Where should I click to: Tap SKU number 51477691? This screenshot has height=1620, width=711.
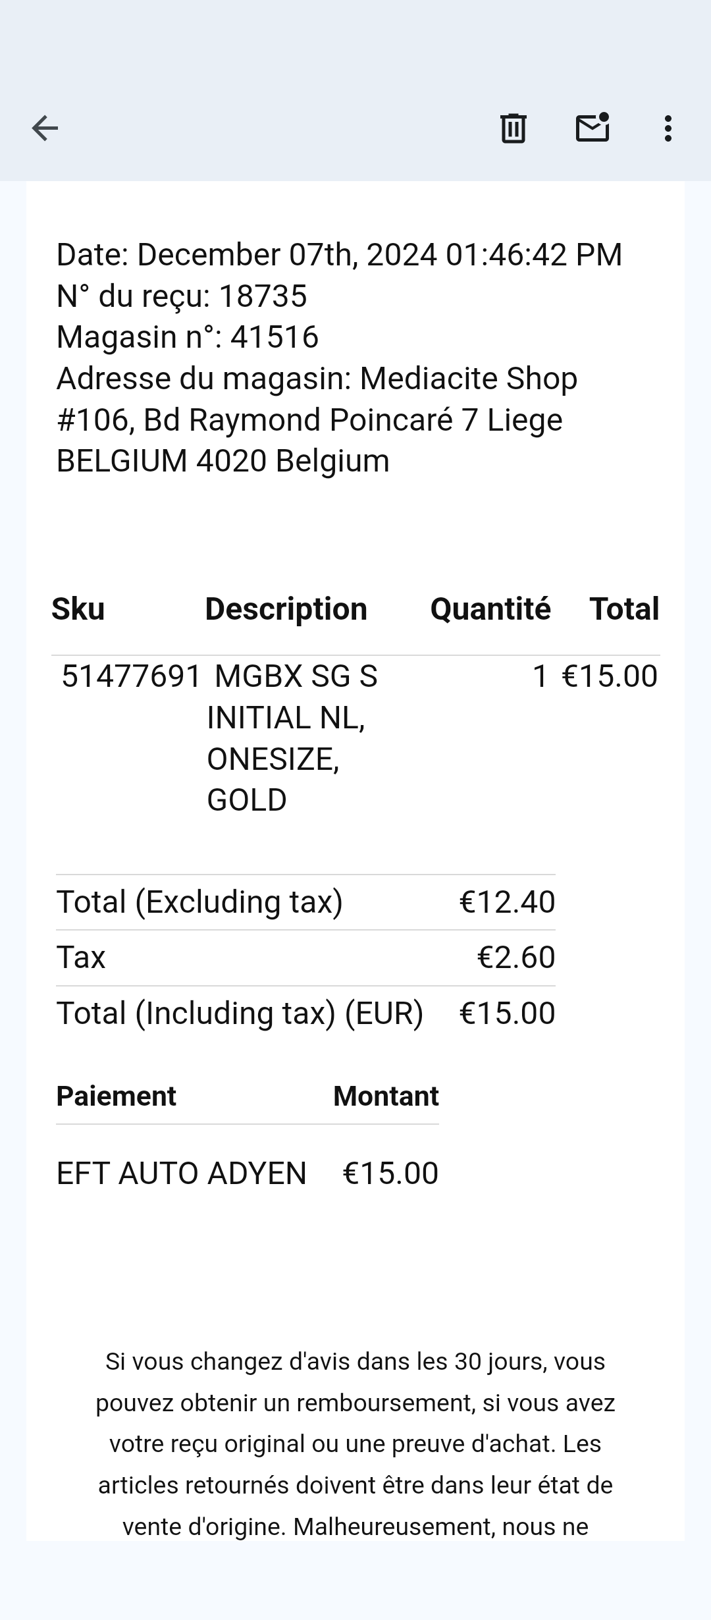pyautogui.click(x=131, y=676)
